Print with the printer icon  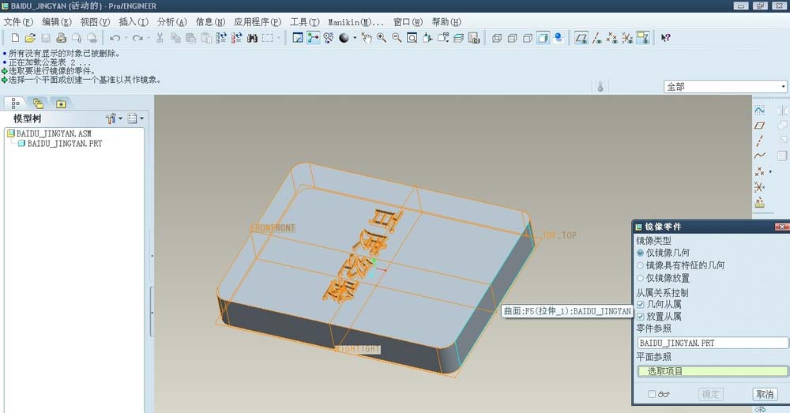coord(61,38)
